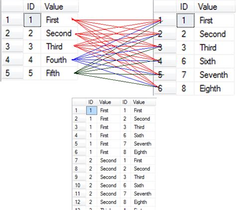The width and height of the screenshot is (236, 210).
Task: Click 'Seventh' in result table row 5
Action: pyautogui.click(x=143, y=144)
